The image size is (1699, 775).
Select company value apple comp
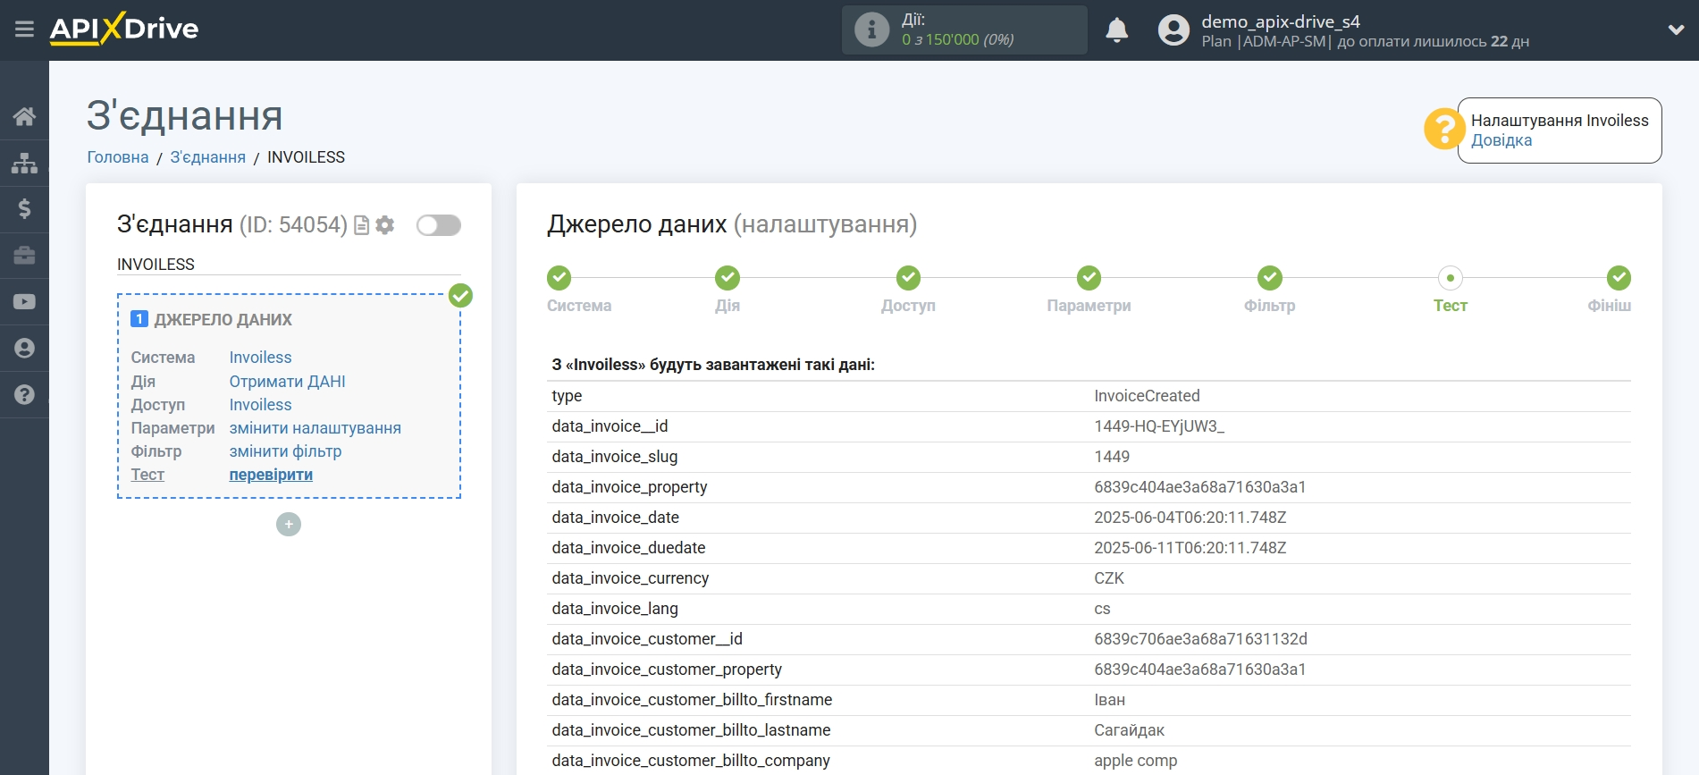(x=1135, y=761)
